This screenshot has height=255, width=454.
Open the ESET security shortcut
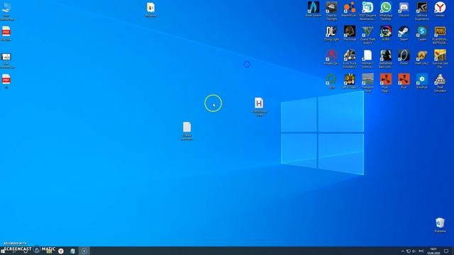coord(367,11)
